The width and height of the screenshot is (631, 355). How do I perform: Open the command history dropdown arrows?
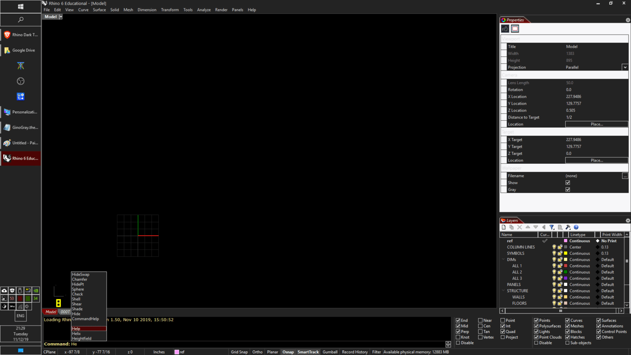(x=448, y=344)
